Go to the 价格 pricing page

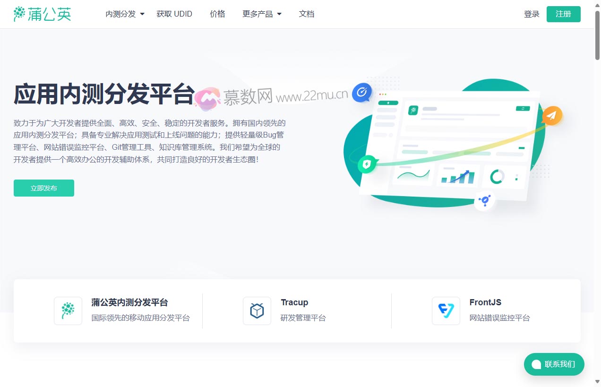(x=217, y=14)
